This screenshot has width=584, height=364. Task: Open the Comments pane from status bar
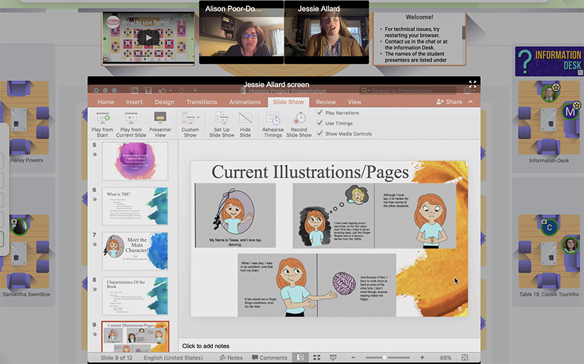269,358
